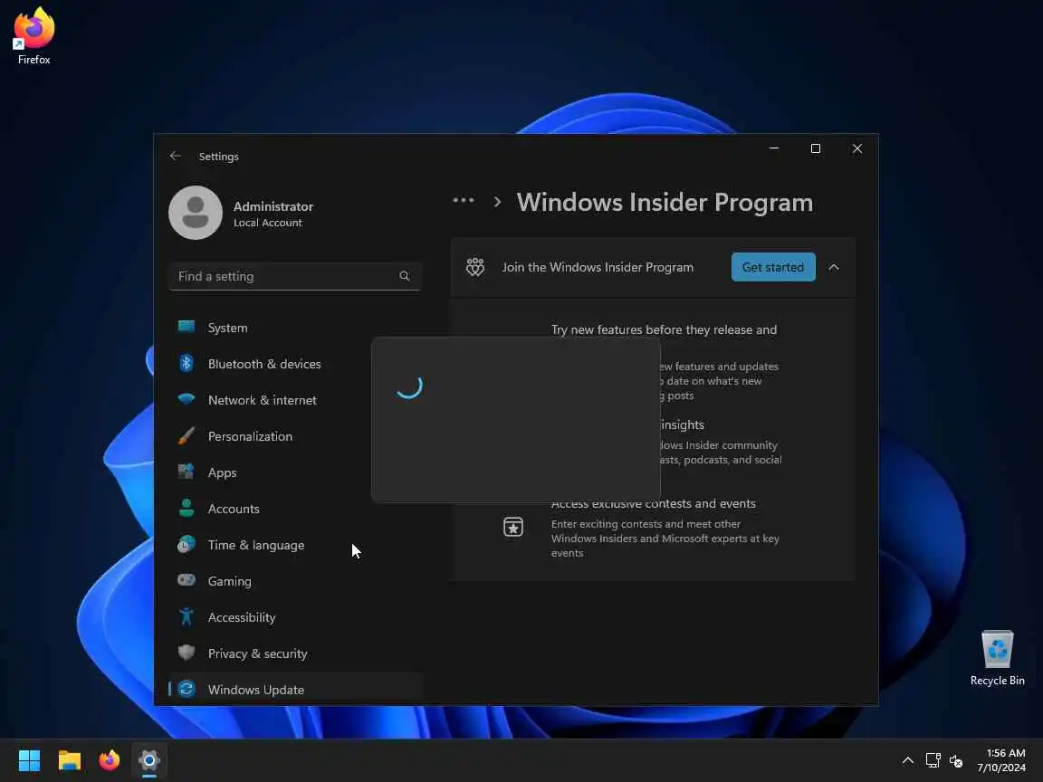
Task: Close the Settings window
Action: [x=857, y=148]
